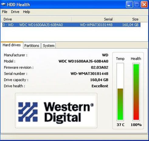Click the drive-list serial cell WD-WMAT30181448
This screenshot has width=149, height=141.
pos(96,25)
